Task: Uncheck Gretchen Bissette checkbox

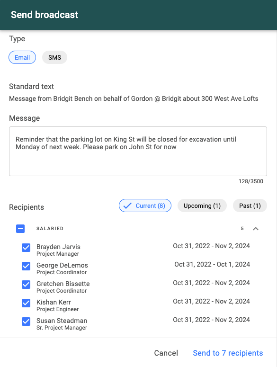Action: pyautogui.click(x=26, y=285)
